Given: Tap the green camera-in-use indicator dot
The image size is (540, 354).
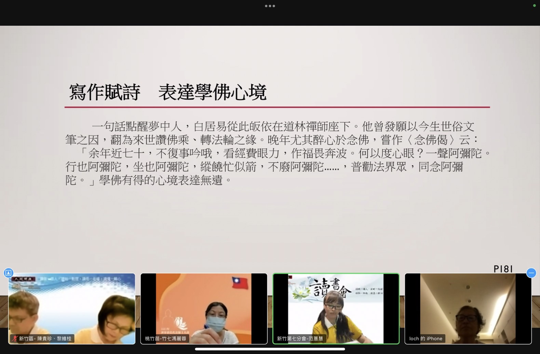Looking at the screenshot, I should 534,5.
